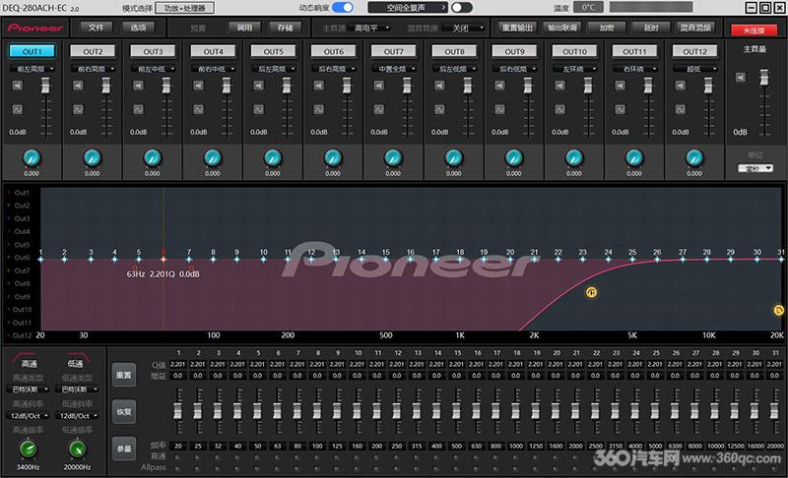
Task: Toggle Out12 curve visibility in graph legend
Action: (20, 335)
